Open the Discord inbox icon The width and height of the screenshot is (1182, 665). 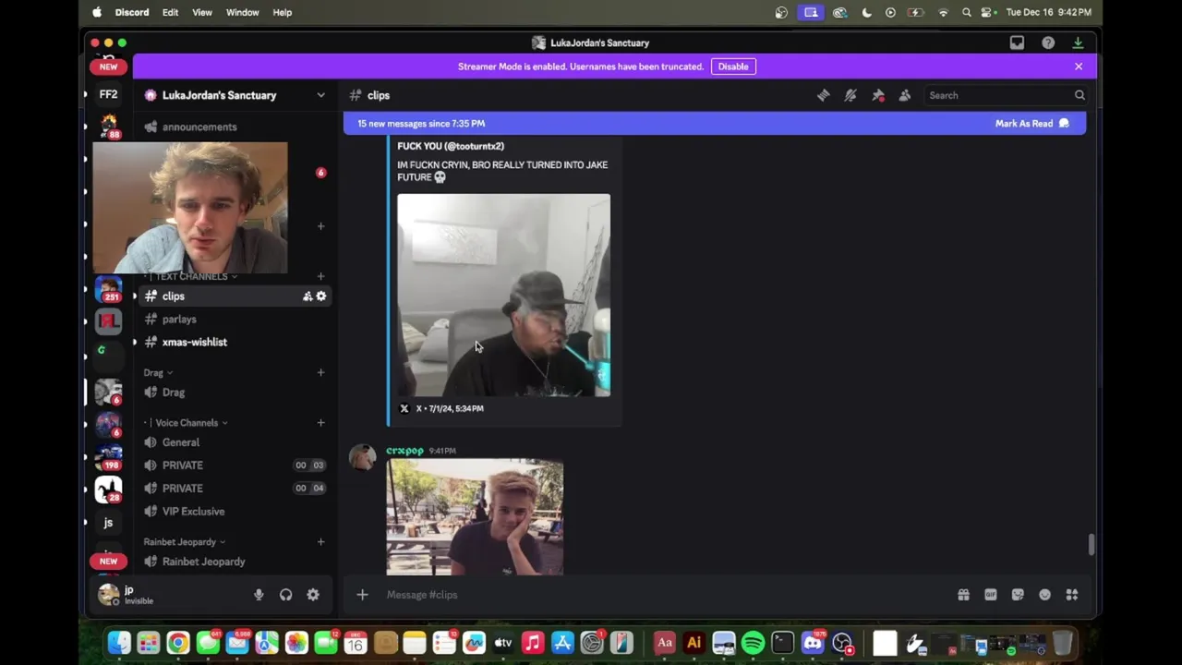click(1017, 42)
